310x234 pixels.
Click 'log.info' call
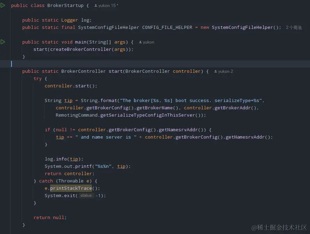56,159
